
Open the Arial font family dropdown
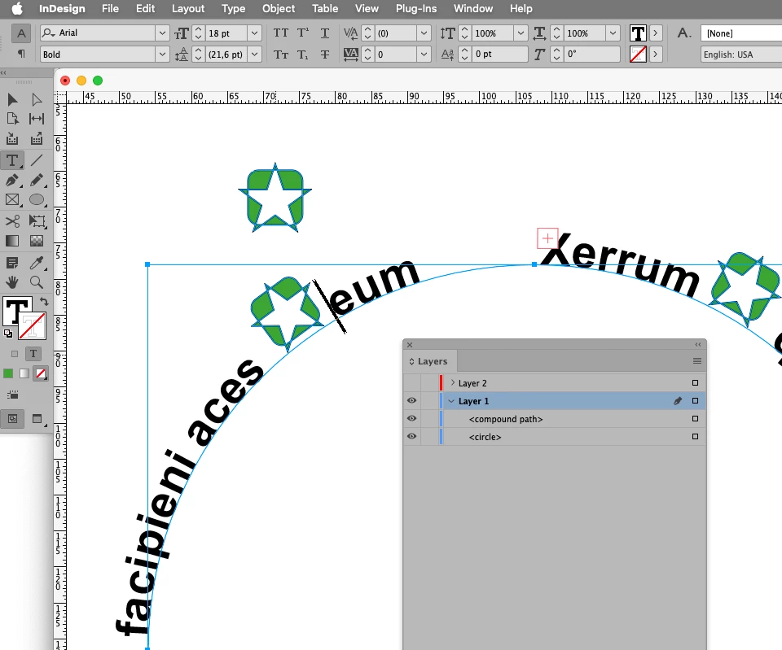point(162,33)
